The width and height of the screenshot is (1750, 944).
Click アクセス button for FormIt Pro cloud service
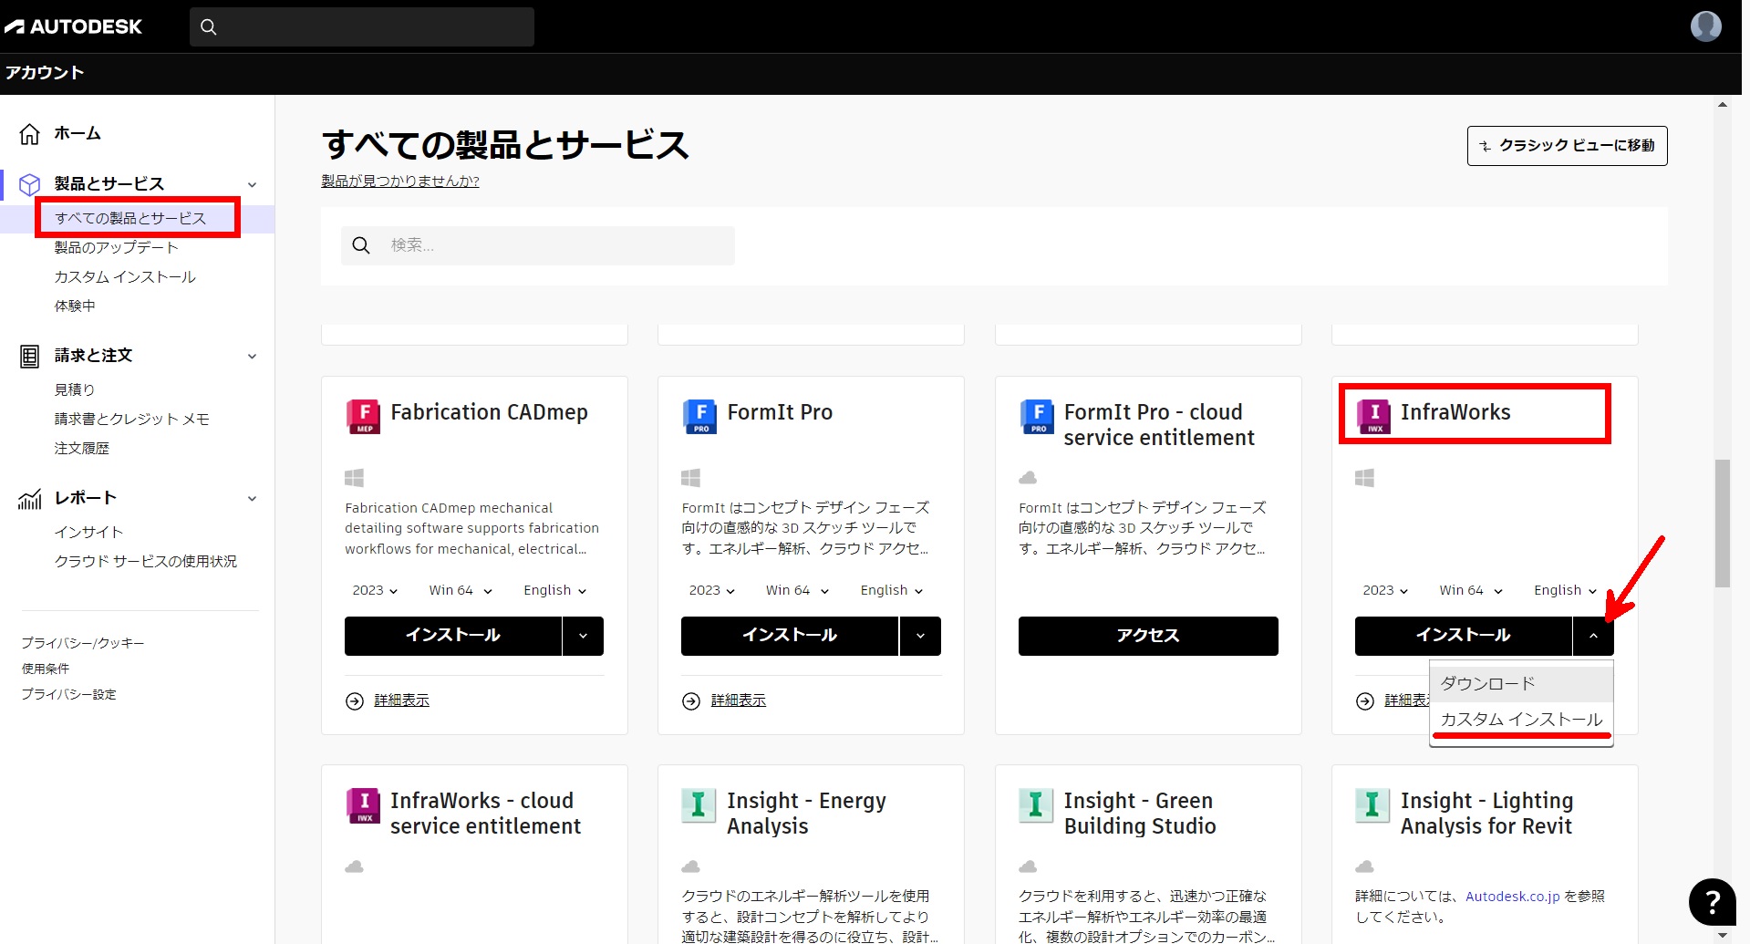pos(1148,636)
